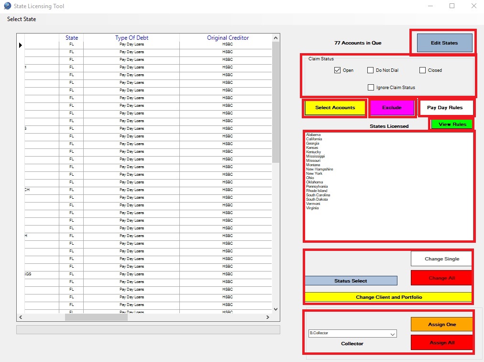This screenshot has height=362, width=484.
Task: Click the Assign One button
Action: 441,324
